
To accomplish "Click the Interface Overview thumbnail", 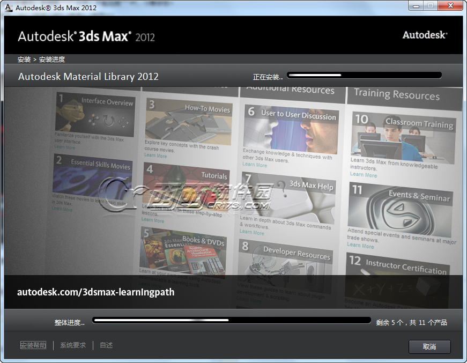I will point(95,114).
